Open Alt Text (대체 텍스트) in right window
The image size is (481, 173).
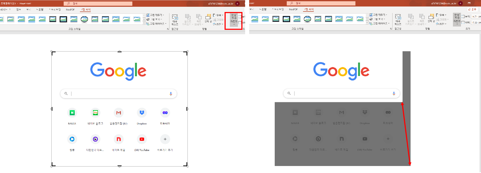point(398,19)
